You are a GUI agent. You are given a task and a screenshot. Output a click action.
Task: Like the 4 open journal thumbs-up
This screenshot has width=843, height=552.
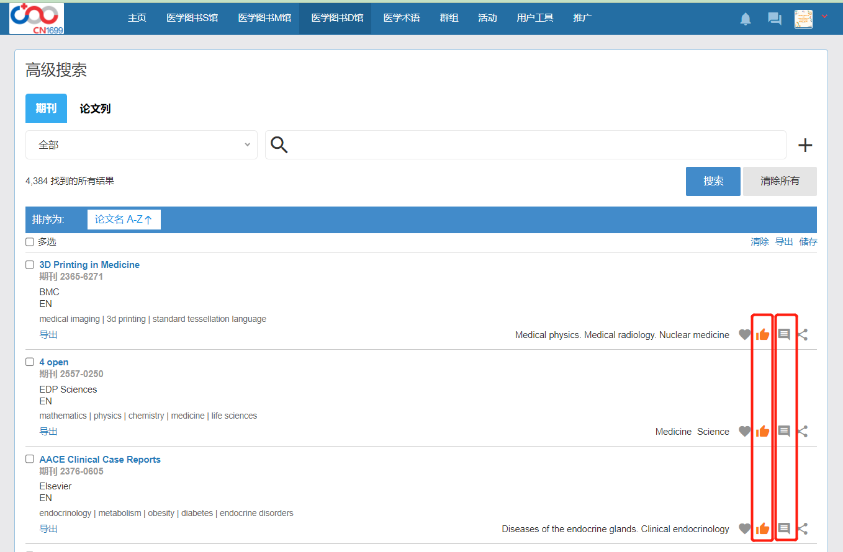762,432
